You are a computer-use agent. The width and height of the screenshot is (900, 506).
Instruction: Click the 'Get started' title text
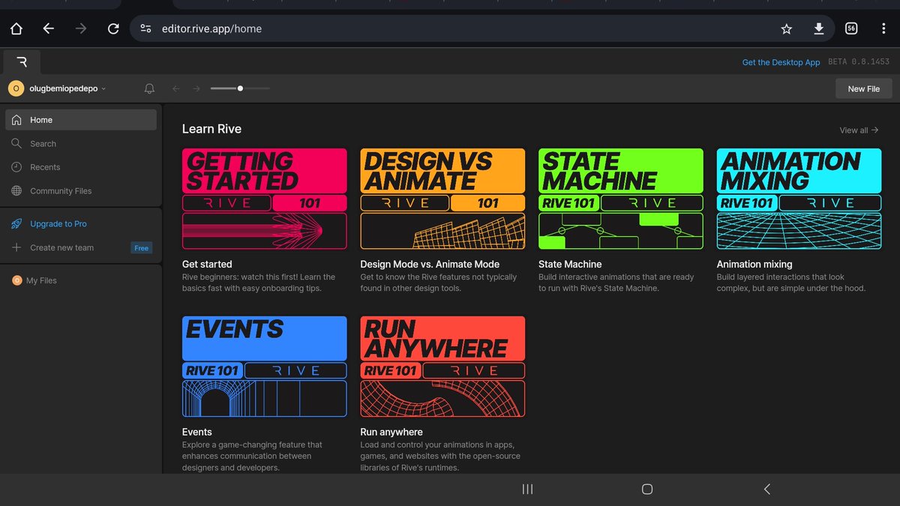tap(207, 264)
